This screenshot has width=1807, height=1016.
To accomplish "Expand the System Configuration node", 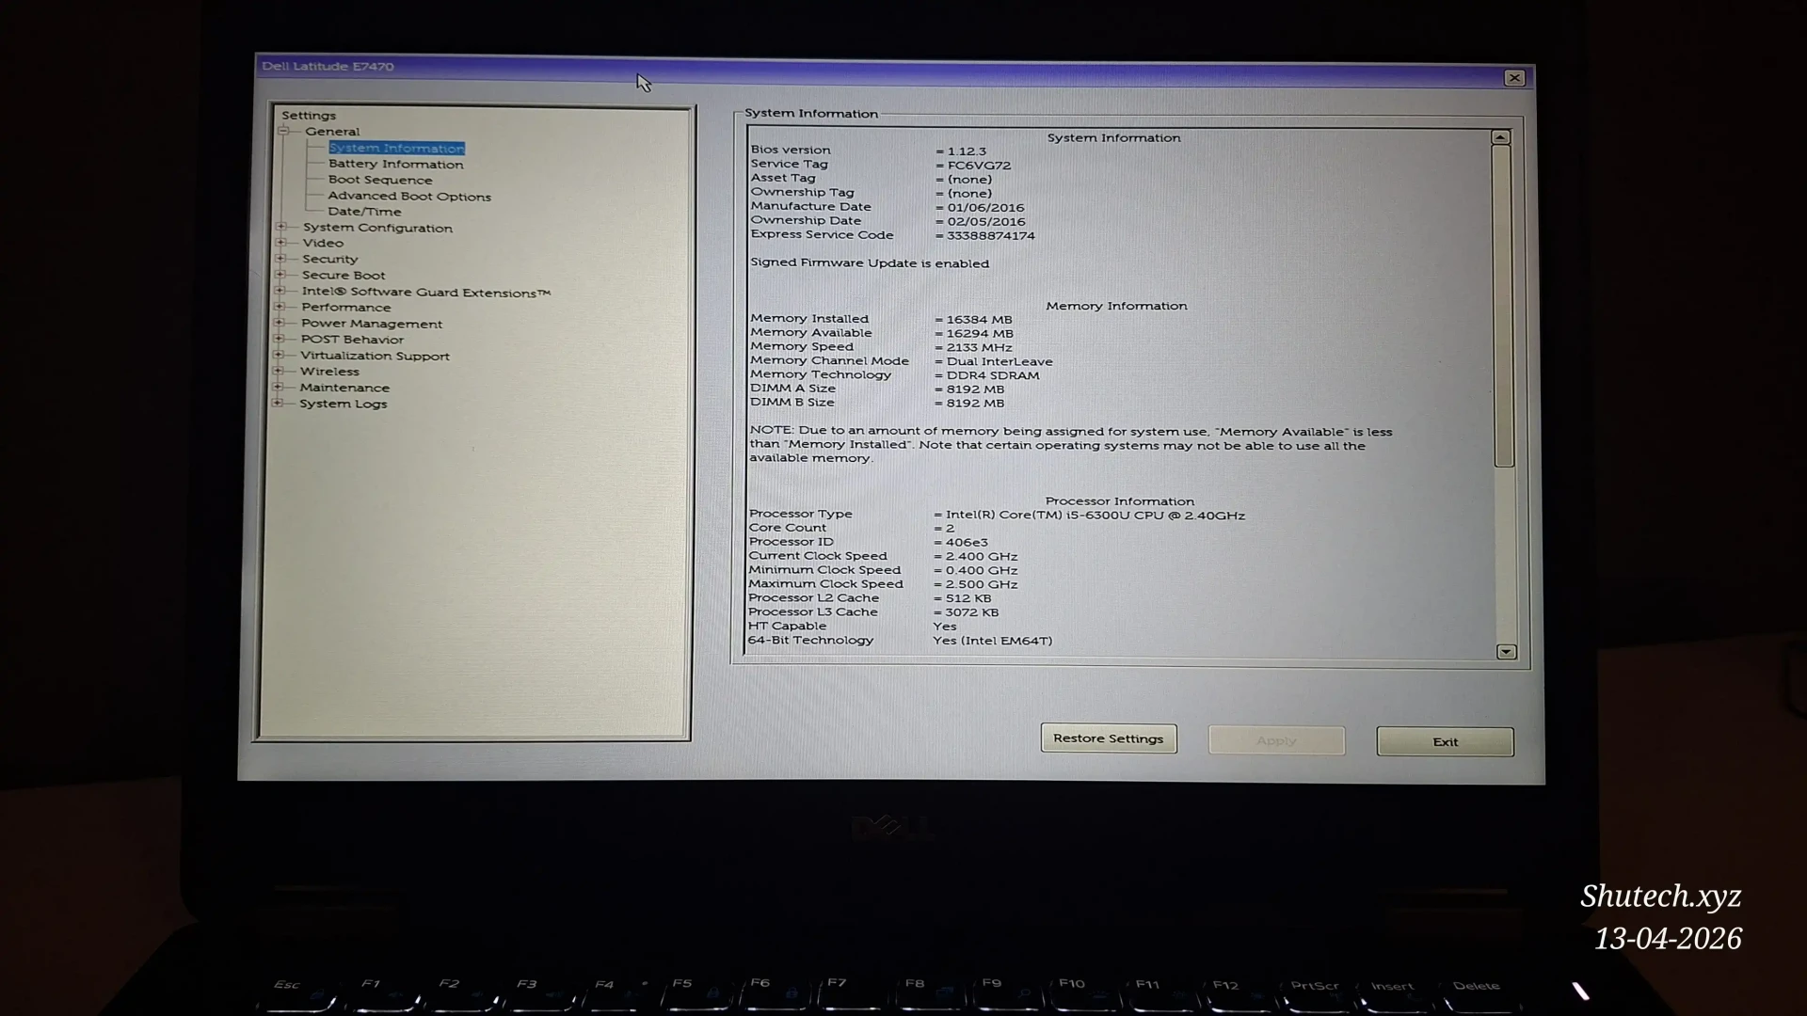I will click(x=281, y=227).
